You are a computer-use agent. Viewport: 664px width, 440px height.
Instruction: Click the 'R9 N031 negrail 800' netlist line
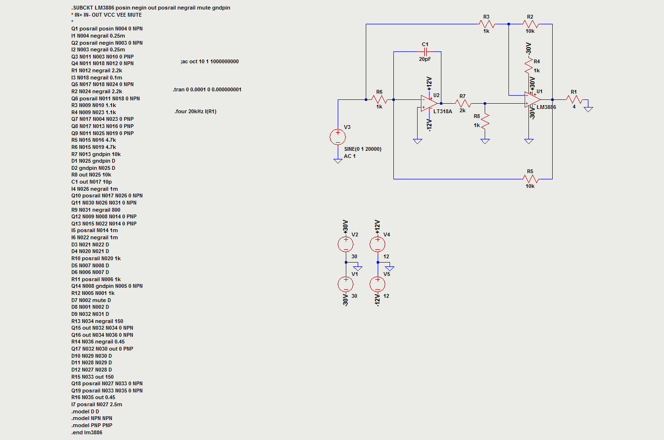[96, 210]
